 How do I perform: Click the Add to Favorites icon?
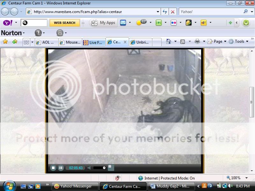coord(15,42)
